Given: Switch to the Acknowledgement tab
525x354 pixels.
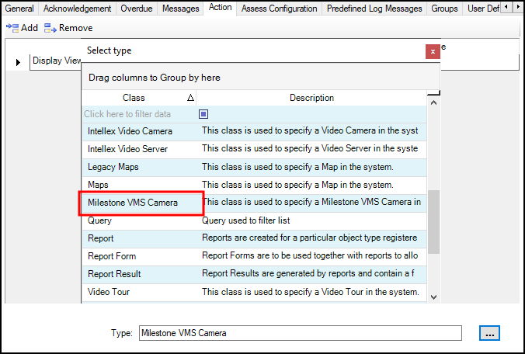Looking at the screenshot, I should click(x=78, y=9).
